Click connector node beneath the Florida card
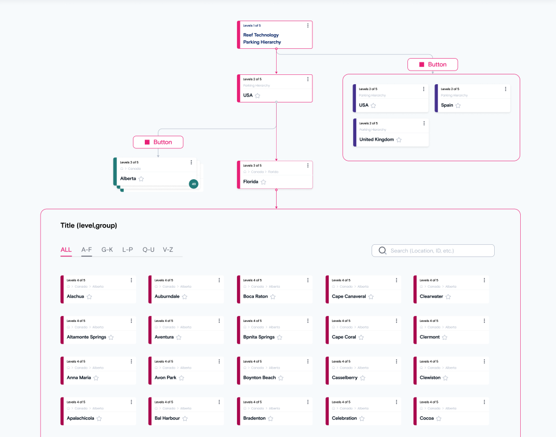Screen dimensions: 556x437 coord(276,190)
